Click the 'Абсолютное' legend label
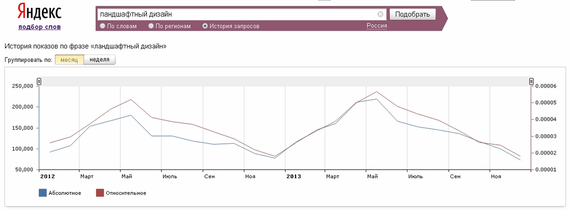Screen dimensions: 570x211 [x=65, y=193]
